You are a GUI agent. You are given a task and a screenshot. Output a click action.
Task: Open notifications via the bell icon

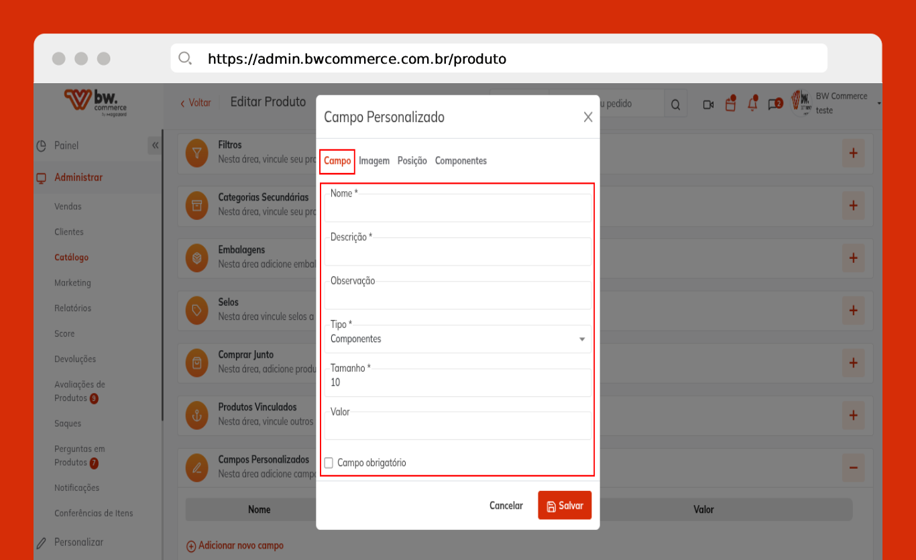pyautogui.click(x=752, y=104)
